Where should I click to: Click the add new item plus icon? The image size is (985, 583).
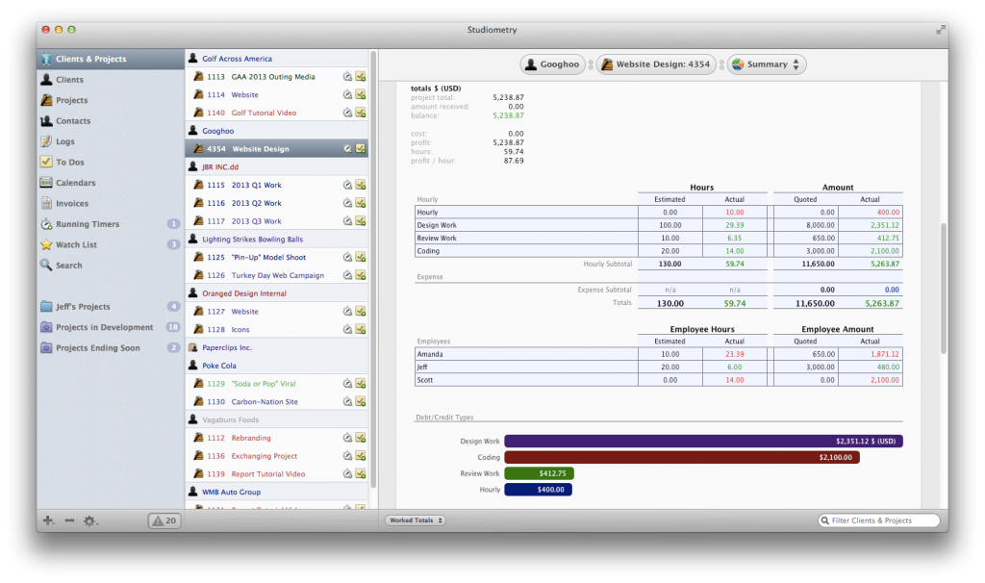(47, 520)
